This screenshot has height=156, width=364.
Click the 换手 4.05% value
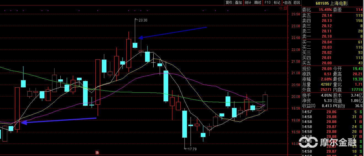tap(326, 95)
